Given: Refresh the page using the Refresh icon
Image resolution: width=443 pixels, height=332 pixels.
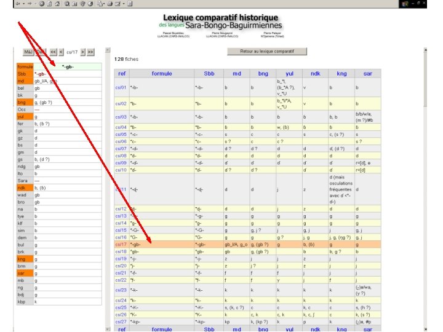Looking at the screenshot, I should (49, 4).
